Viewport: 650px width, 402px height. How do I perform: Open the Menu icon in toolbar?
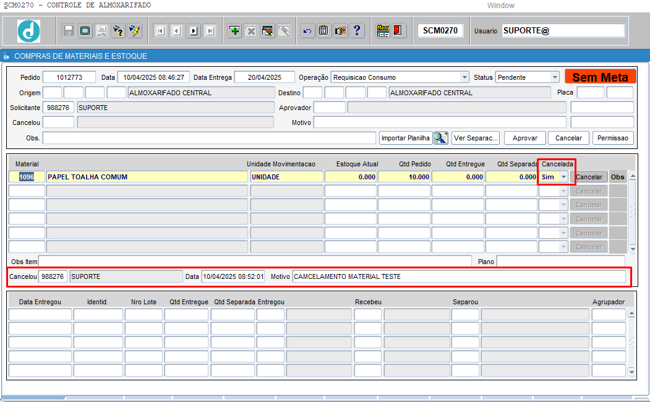383,31
